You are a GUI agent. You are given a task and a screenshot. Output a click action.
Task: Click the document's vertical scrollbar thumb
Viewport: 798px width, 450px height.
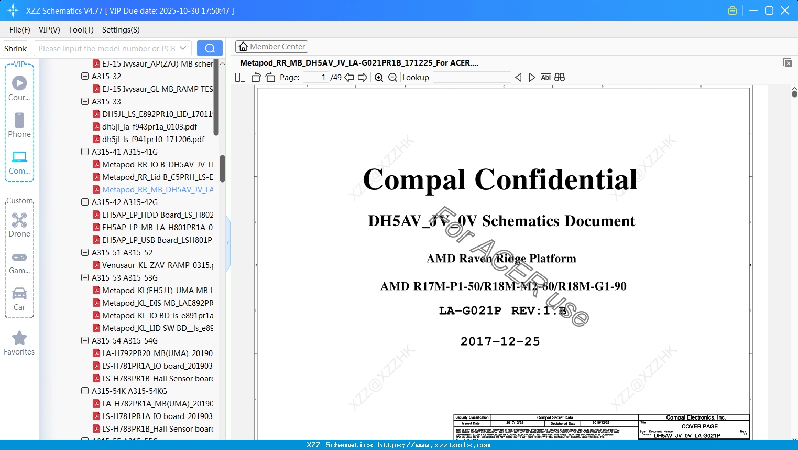794,94
